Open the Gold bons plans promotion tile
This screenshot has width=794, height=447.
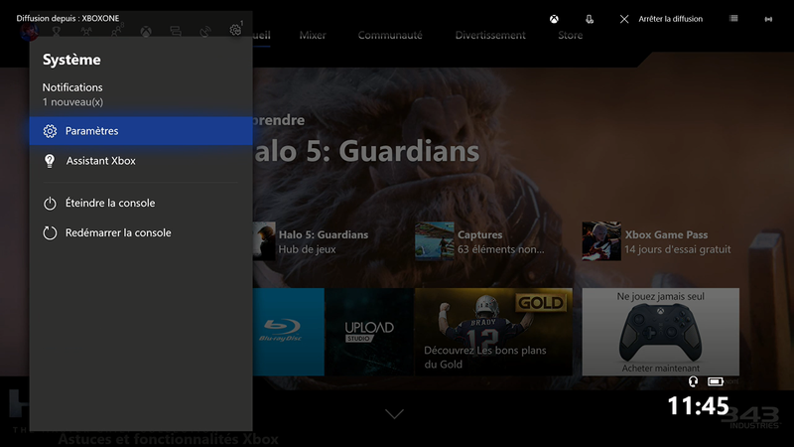pos(493,332)
